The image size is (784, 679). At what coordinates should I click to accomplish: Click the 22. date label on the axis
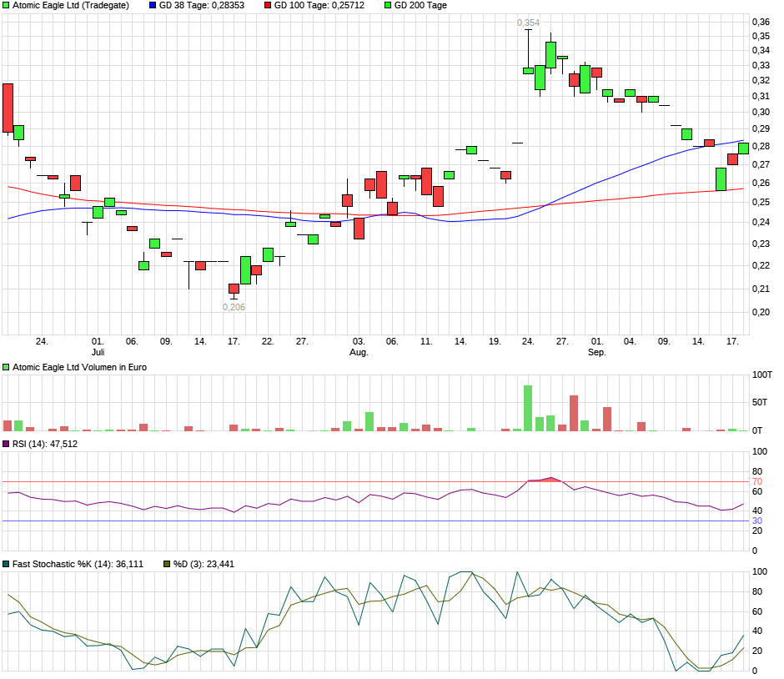coord(268,341)
